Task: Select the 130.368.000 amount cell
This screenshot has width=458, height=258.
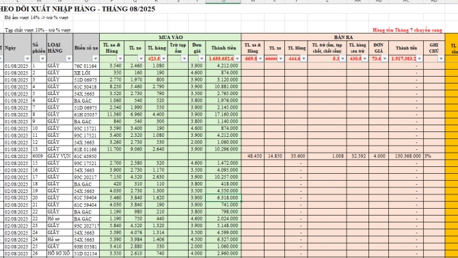Action: tap(406, 156)
